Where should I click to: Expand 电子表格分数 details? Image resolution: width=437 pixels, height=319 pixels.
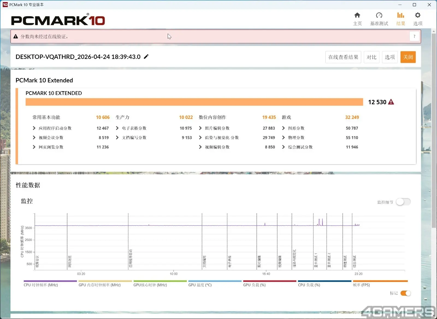point(117,128)
